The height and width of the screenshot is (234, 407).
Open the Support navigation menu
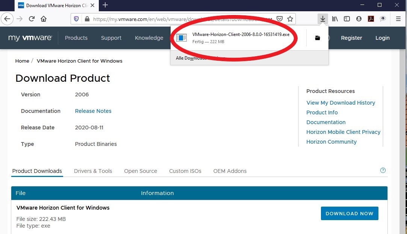[111, 38]
